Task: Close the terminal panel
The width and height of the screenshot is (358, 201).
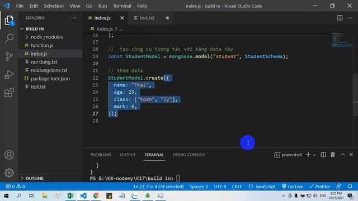Action: (x=351, y=155)
